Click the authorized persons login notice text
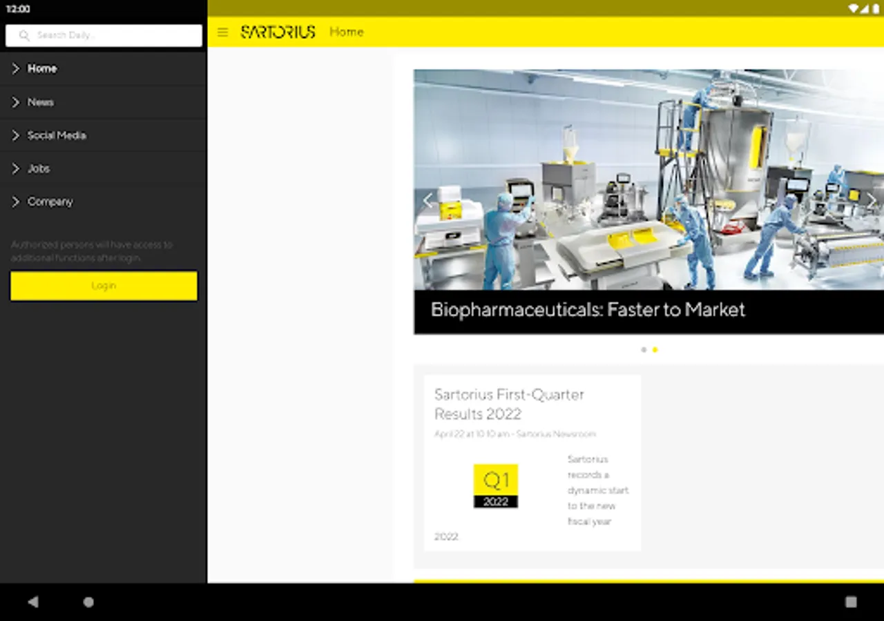884x621 pixels. 92,251
